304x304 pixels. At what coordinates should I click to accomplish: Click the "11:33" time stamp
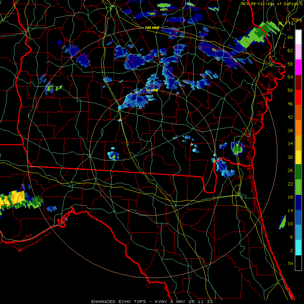(205, 302)
